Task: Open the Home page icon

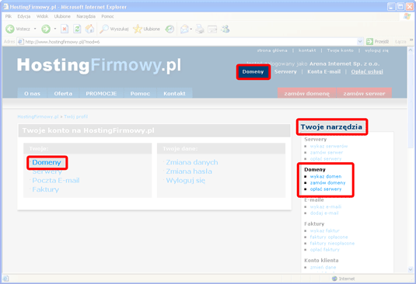Action: (89, 29)
